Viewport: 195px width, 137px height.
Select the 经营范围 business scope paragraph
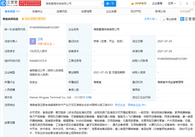pyautogui.click(x=111, y=123)
